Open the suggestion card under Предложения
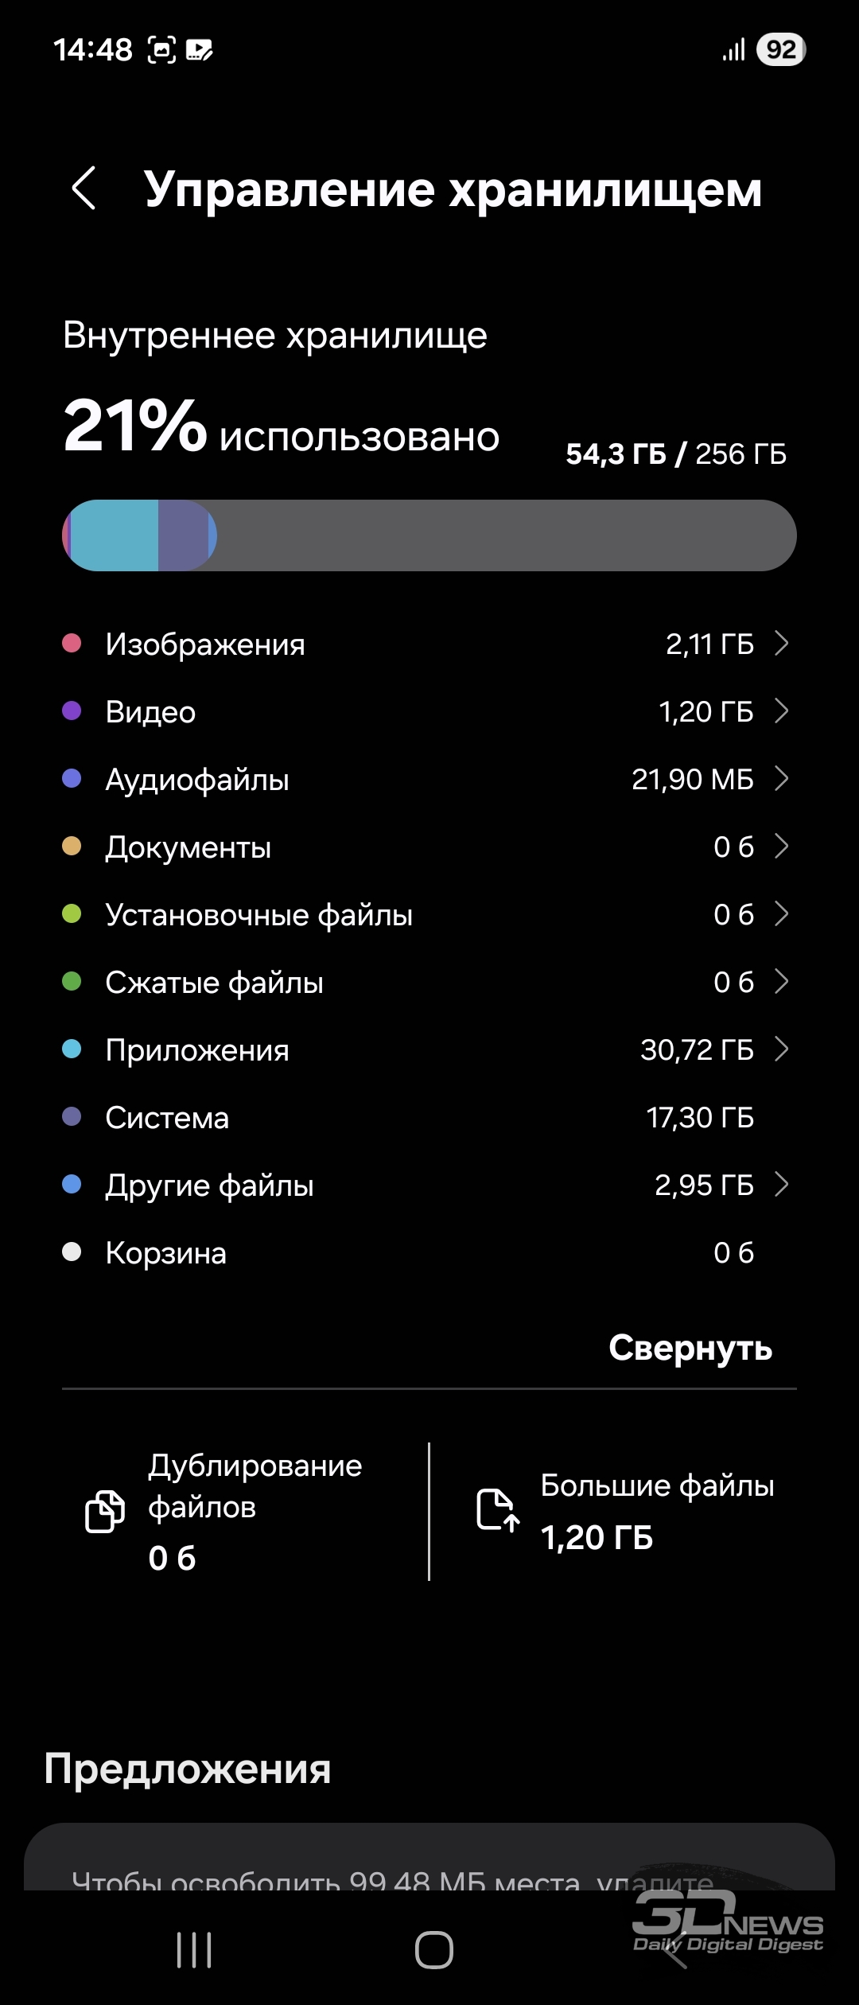Screen dimensions: 859x2005 [x=429, y=1857]
